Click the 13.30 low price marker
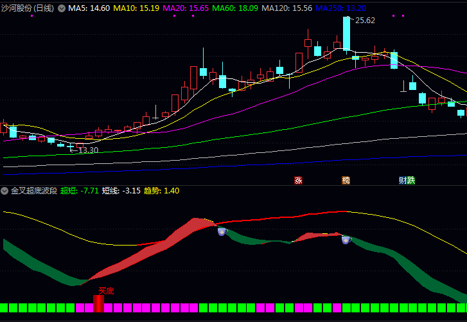The image size is (467, 322). point(88,150)
